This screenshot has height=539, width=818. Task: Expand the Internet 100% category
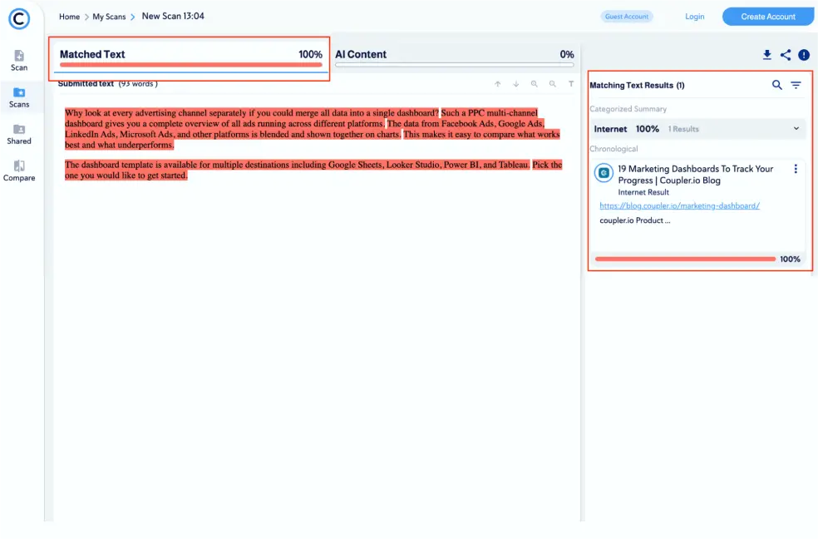click(x=699, y=129)
